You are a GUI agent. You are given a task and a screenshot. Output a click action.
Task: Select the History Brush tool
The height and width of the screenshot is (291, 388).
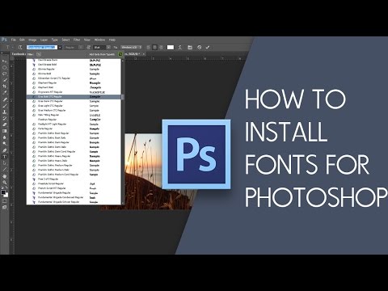[x=5, y=119]
